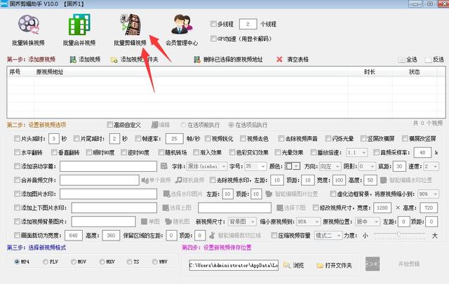449x284 pixels.
Task: Click the 力度 compression strength slider
Action: point(399,234)
